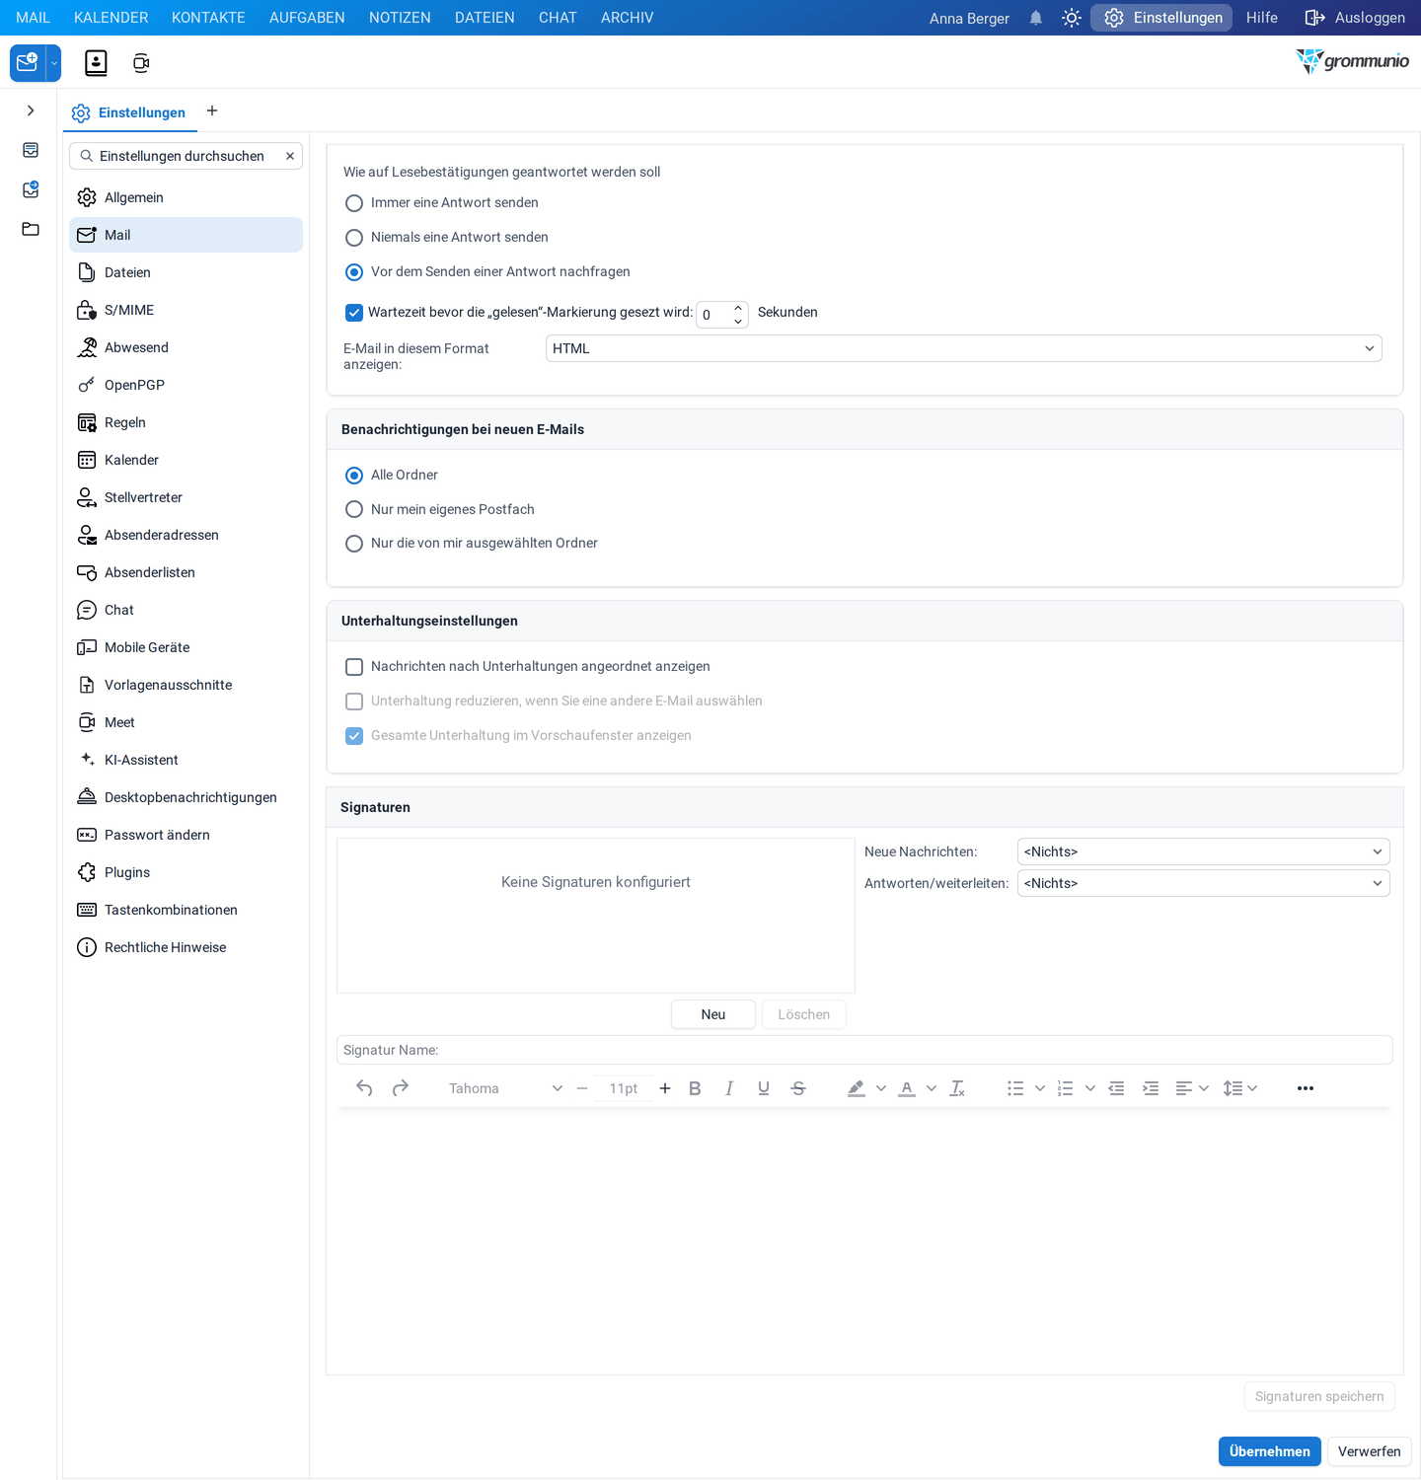Toggle the light/dark theme sun icon
This screenshot has height=1480, width=1421.
tap(1072, 18)
